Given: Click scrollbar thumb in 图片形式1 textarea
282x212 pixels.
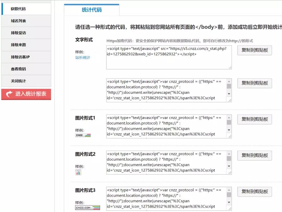Looking at the screenshot, I should (x=229, y=122).
